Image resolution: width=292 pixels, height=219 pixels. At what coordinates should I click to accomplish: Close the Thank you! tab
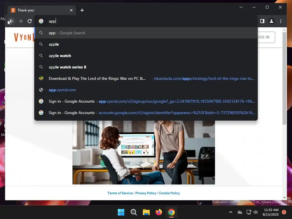coord(71,10)
